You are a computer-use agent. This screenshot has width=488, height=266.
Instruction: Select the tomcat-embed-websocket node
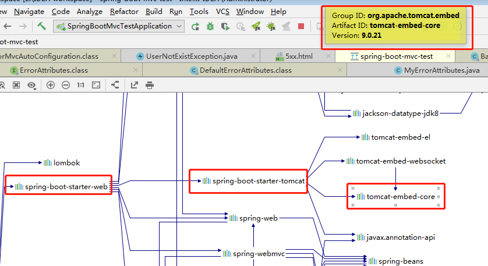coord(396,161)
